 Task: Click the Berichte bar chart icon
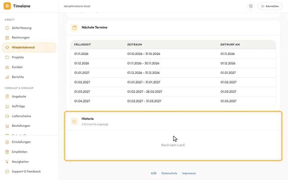pos(7,77)
